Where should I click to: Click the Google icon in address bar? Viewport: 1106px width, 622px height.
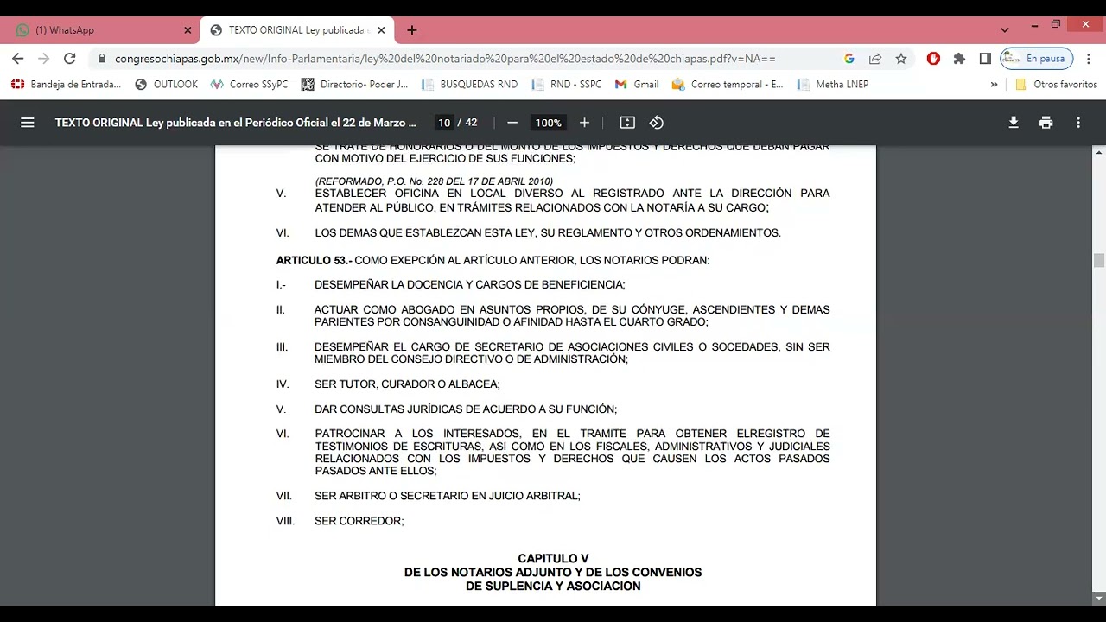[849, 59]
